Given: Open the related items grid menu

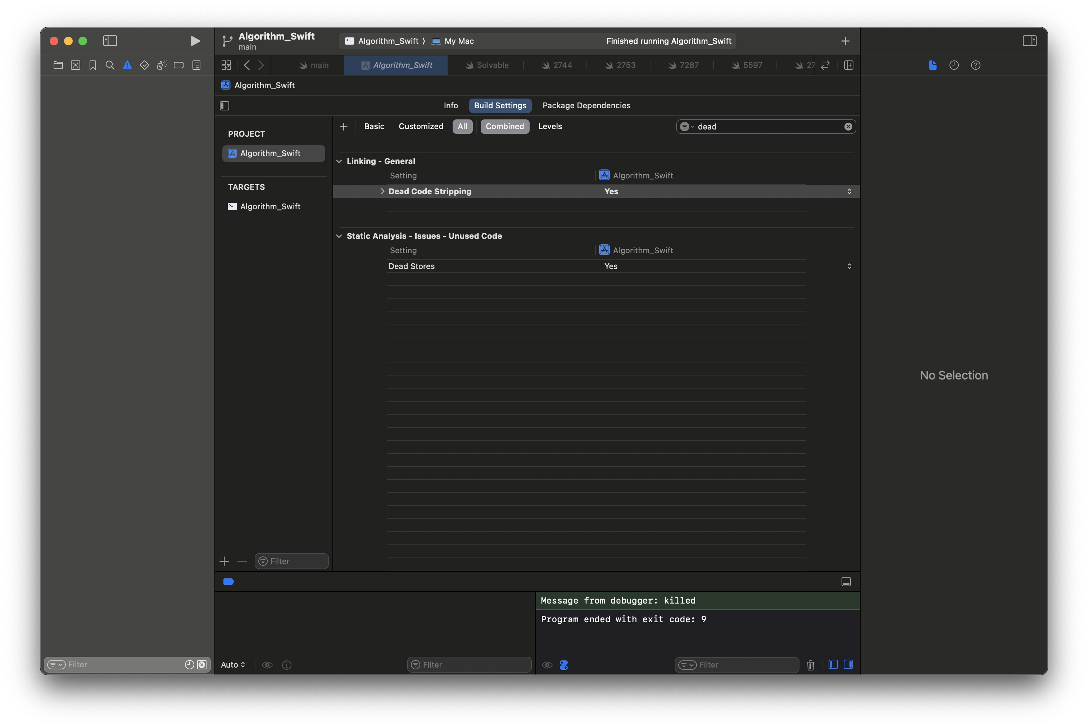Looking at the screenshot, I should click(x=226, y=65).
